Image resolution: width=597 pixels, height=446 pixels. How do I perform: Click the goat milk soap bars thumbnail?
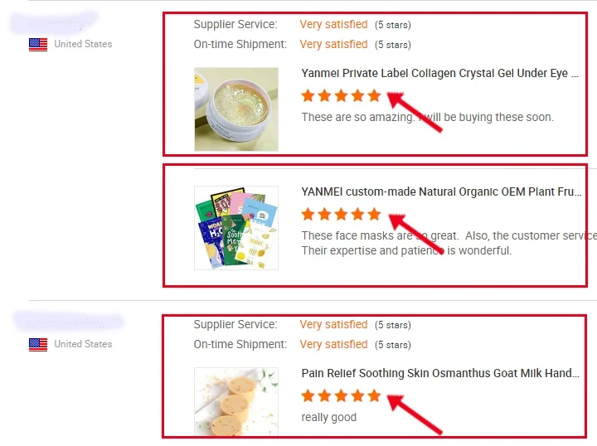[236, 401]
